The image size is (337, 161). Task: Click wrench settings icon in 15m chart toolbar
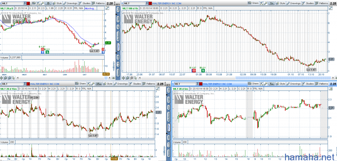[x=93, y=84]
